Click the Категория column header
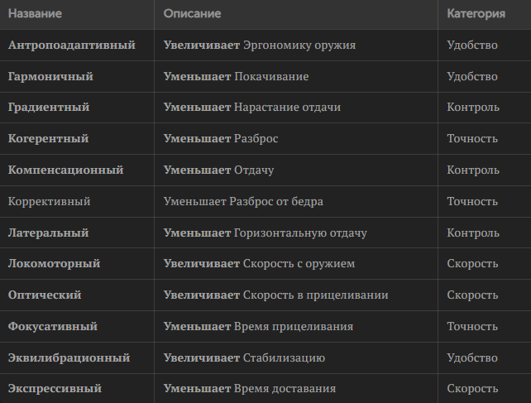 [x=476, y=14]
